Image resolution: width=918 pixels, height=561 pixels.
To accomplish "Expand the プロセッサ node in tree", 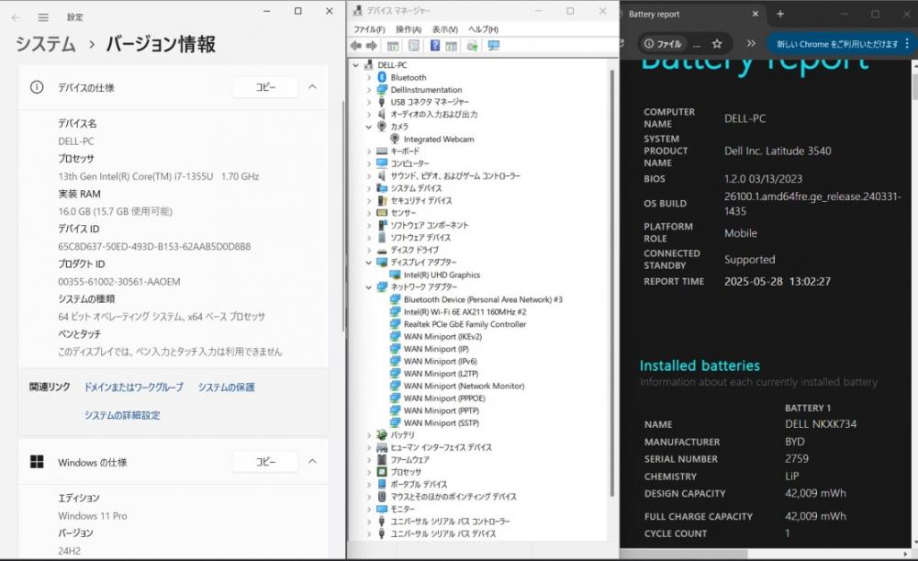I will (369, 472).
